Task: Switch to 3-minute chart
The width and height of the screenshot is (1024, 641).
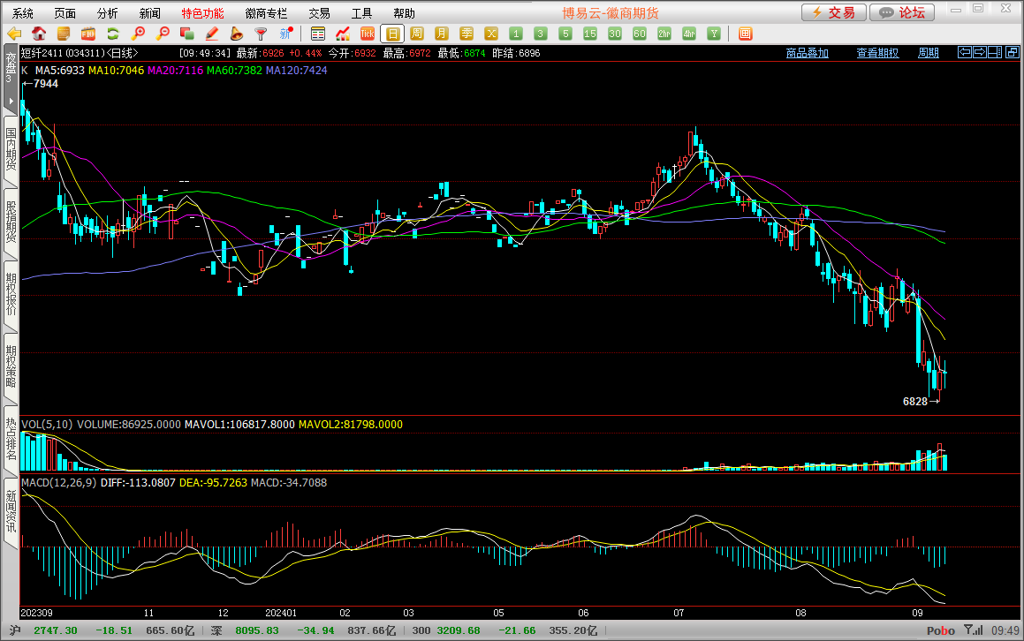Action: click(541, 34)
